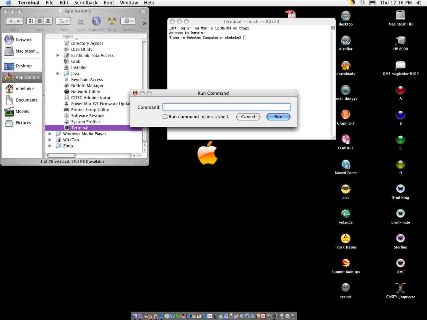The width and height of the screenshot is (427, 320).
Task: Click the Connect toolbar icon
Action: tap(96, 21)
